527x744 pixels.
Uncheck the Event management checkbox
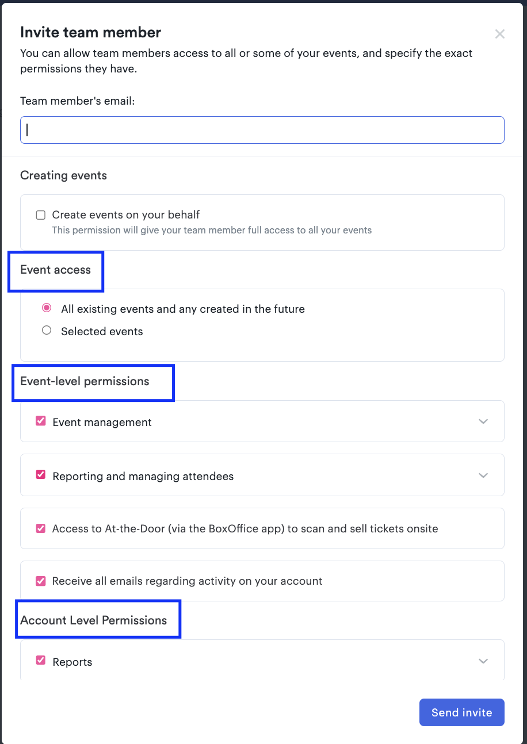(x=40, y=421)
